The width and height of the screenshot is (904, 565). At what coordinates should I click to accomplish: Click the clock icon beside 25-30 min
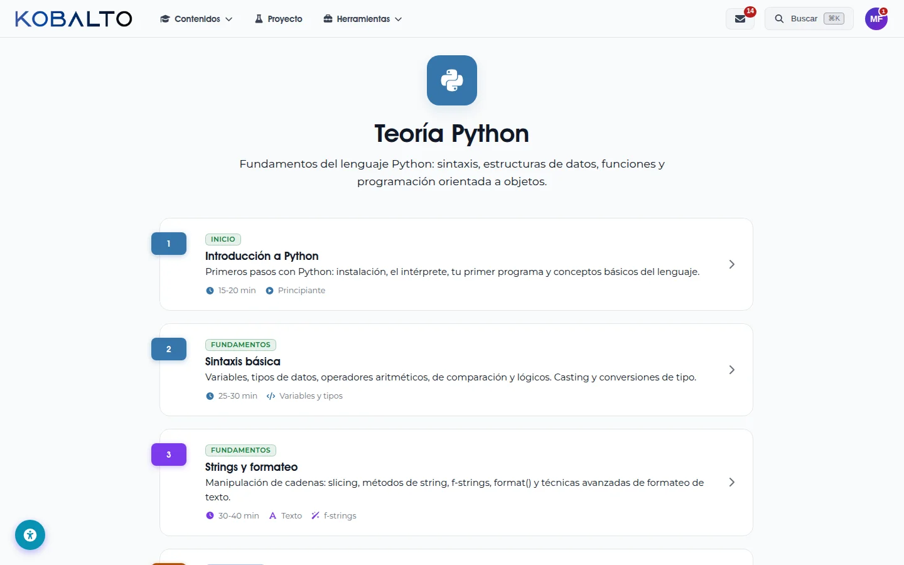[x=210, y=396]
